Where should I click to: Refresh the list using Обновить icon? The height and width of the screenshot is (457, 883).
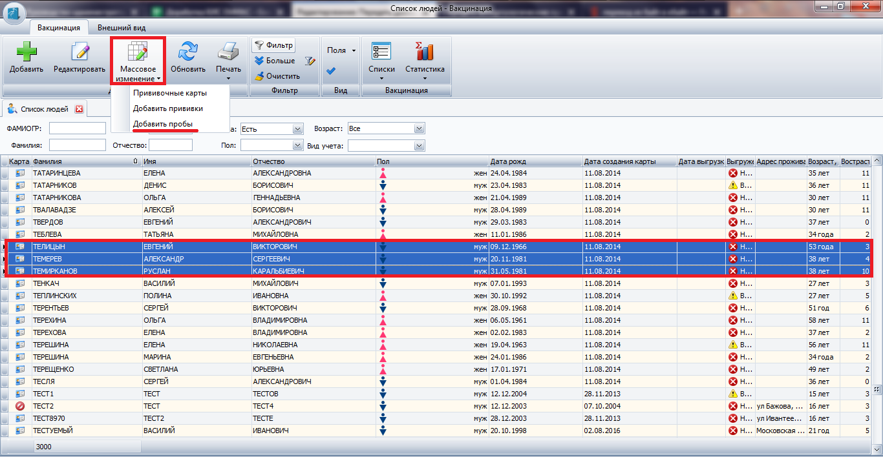(188, 52)
